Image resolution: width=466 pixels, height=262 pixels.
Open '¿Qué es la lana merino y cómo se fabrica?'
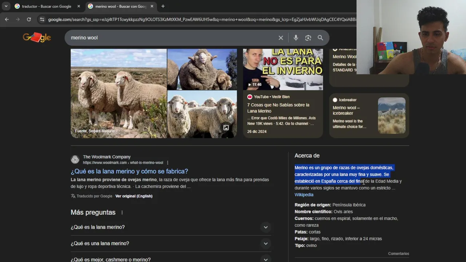click(x=129, y=171)
